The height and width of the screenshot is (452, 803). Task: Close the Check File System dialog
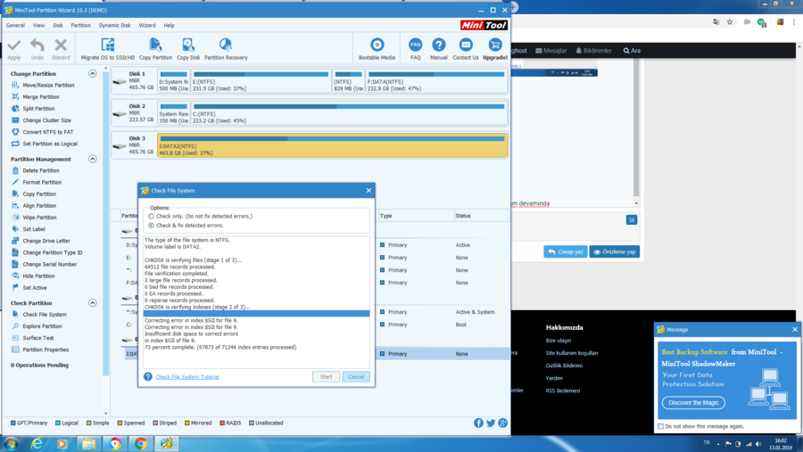pos(368,191)
